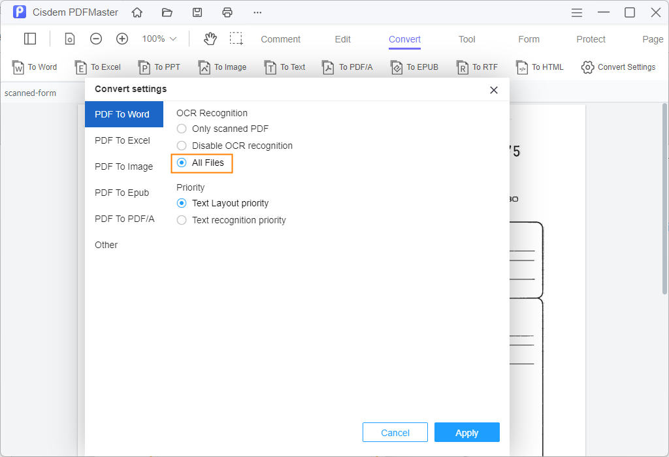Switch to the Protect tab

(591, 39)
